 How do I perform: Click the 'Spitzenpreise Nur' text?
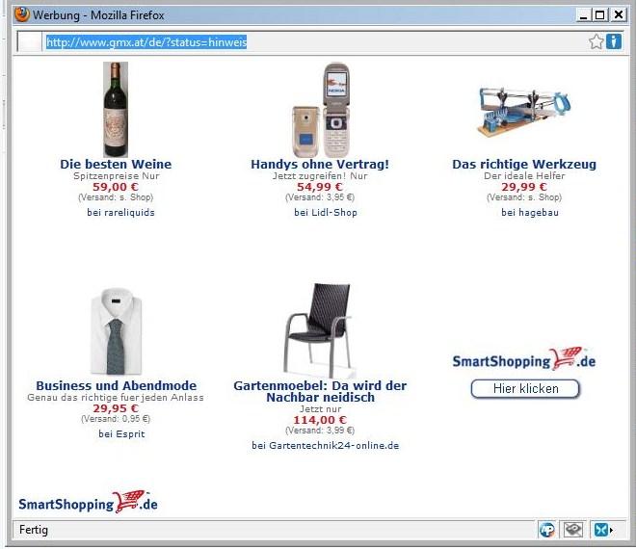click(x=117, y=176)
